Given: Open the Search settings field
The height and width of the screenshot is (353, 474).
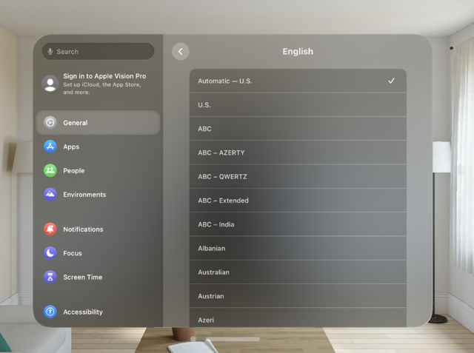Looking at the screenshot, I should pos(102,52).
